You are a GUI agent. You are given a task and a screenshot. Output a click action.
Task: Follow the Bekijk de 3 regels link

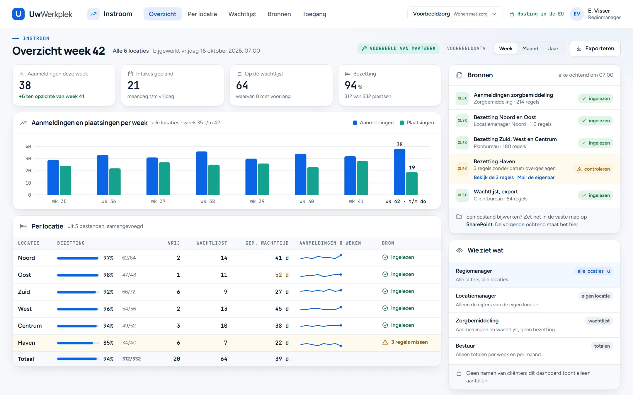[494, 177]
